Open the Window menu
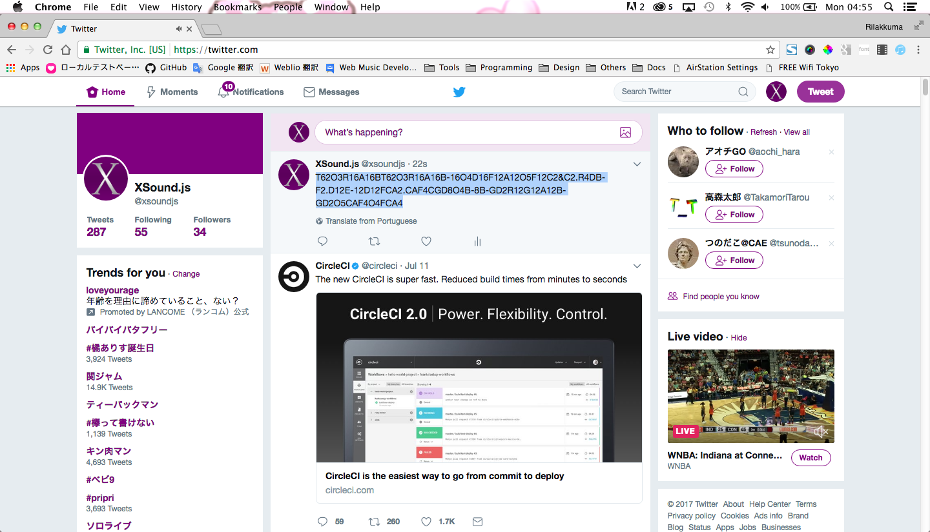 pos(331,7)
